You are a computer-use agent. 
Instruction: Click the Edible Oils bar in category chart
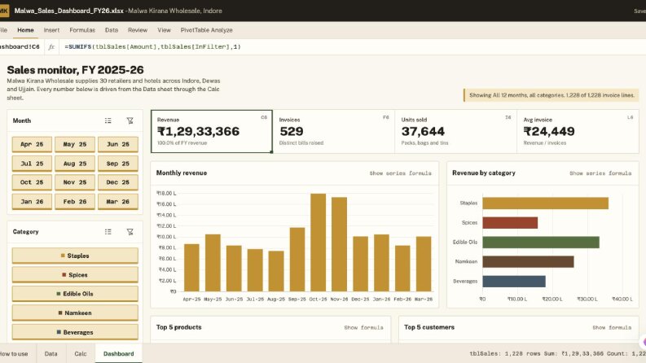coord(541,242)
